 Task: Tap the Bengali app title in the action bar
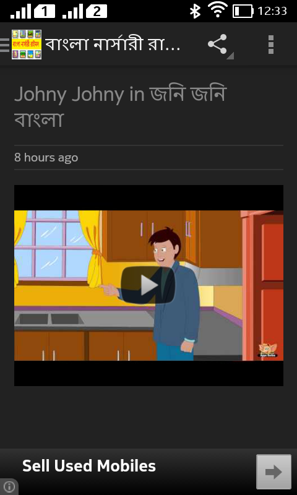click(x=113, y=45)
